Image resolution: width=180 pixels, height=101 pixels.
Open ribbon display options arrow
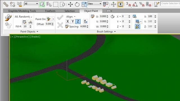[x=111, y=11]
